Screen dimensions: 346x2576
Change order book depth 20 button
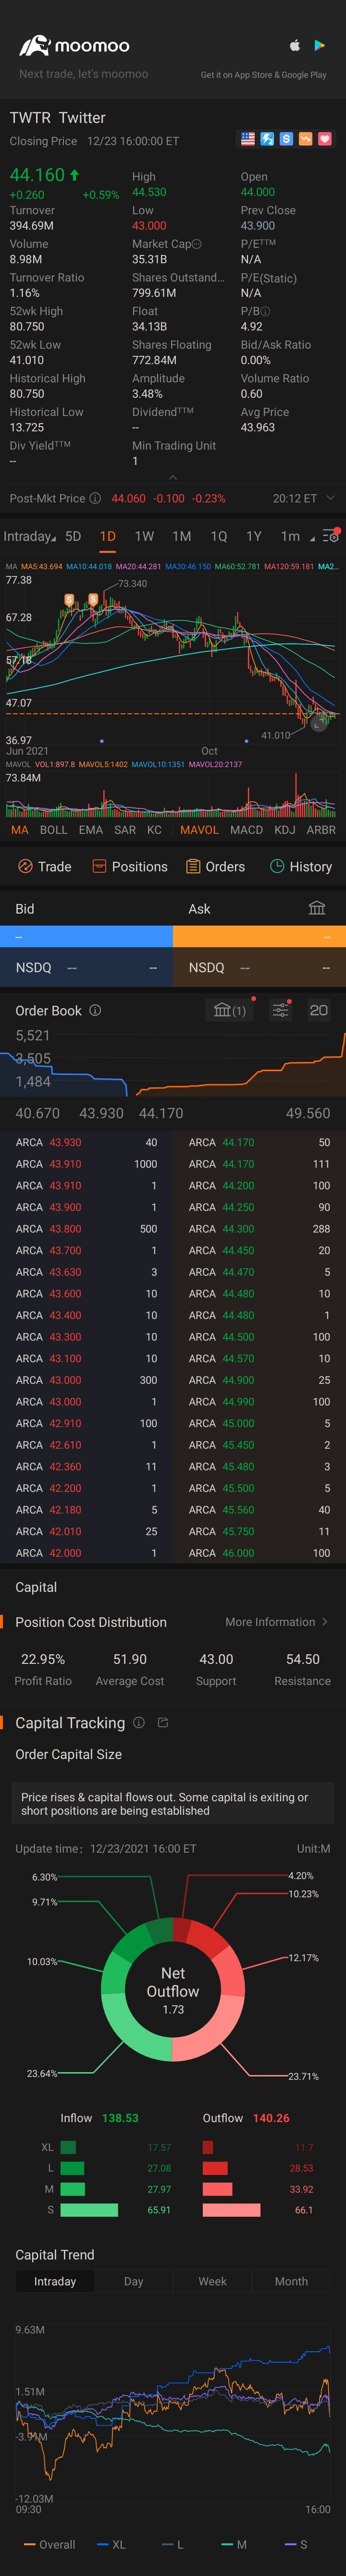[x=319, y=1010]
